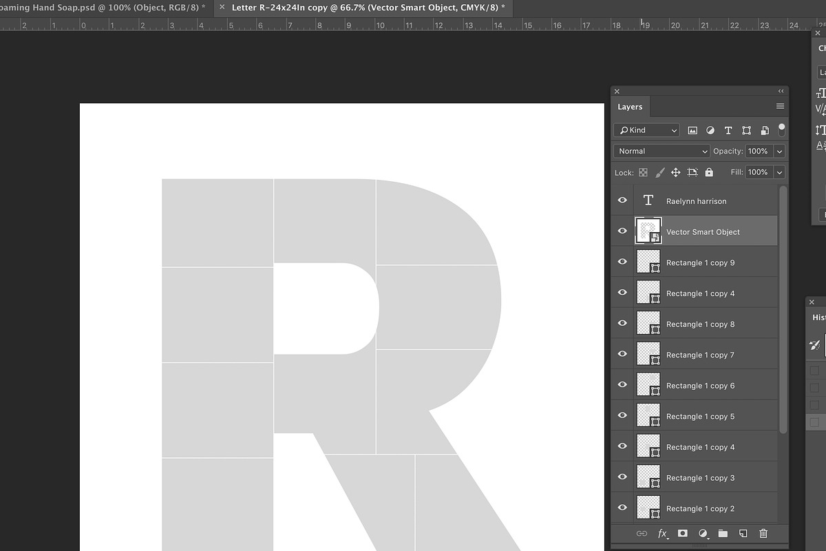Hide the Rectangle 1 copy 9 layer
This screenshot has width=826, height=551.
click(x=622, y=262)
